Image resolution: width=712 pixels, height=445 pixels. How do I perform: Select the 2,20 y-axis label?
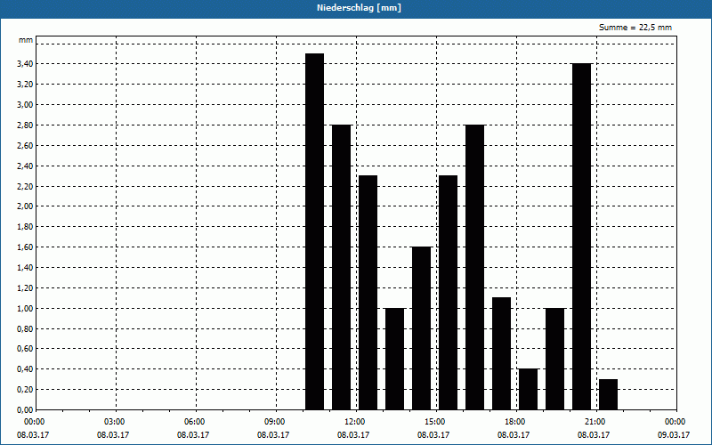tap(25, 187)
